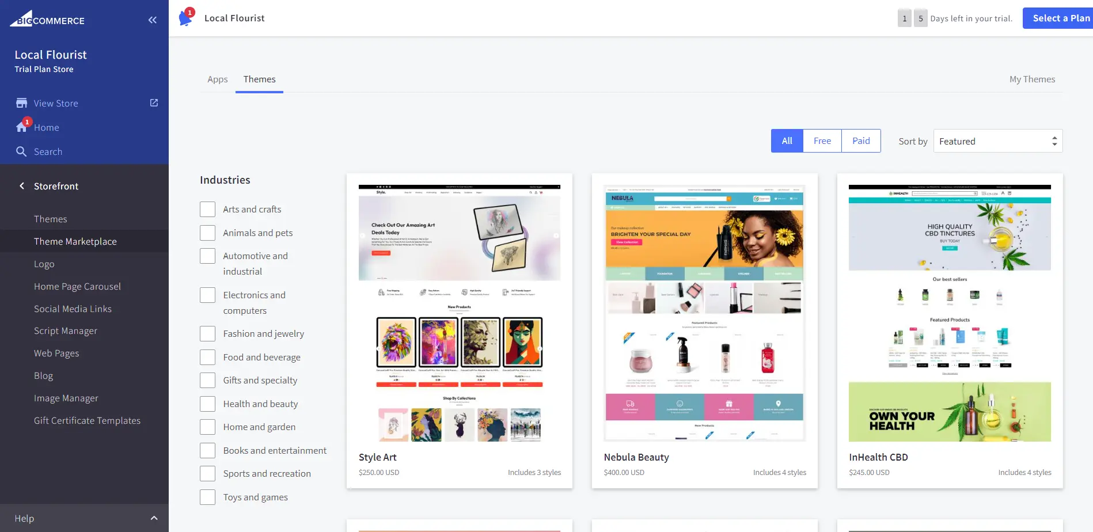Enable the Health and beauty filter
Image resolution: width=1093 pixels, height=532 pixels.
207,404
